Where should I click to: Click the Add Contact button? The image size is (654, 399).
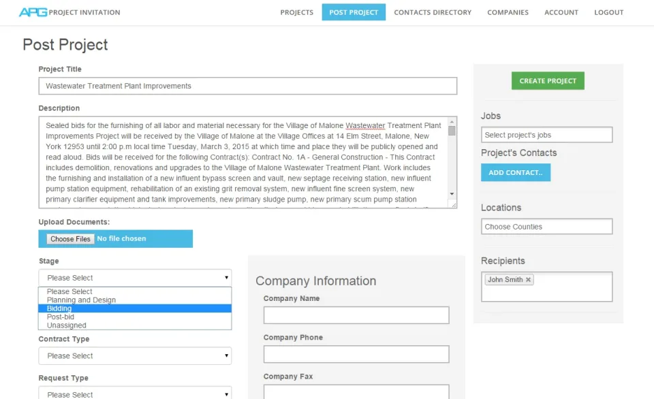[x=516, y=173]
